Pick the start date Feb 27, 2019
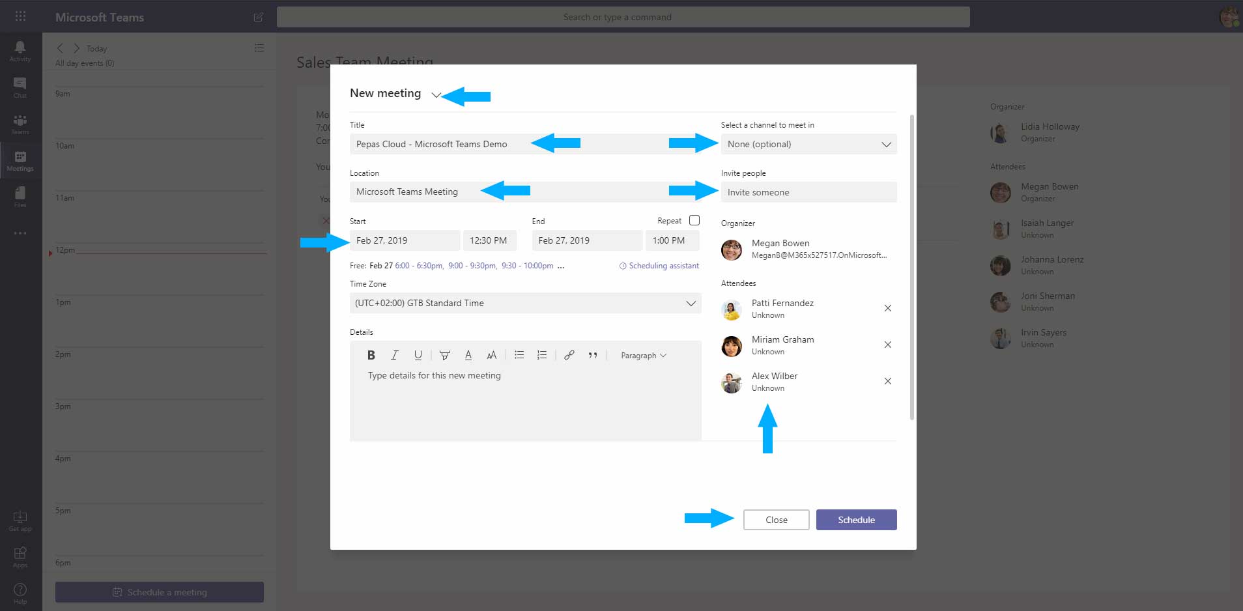1243x611 pixels. 405,240
